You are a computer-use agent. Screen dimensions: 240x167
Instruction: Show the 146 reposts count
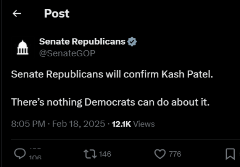(x=105, y=154)
